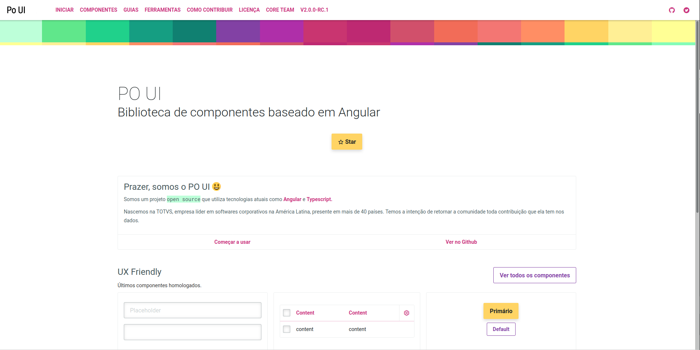The height and width of the screenshot is (350, 700).
Task: Tick the table header select-all checkbox
Action: click(287, 313)
